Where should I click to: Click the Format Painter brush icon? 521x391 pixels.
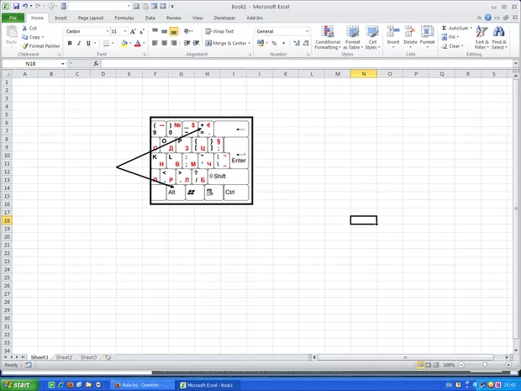tap(24, 46)
